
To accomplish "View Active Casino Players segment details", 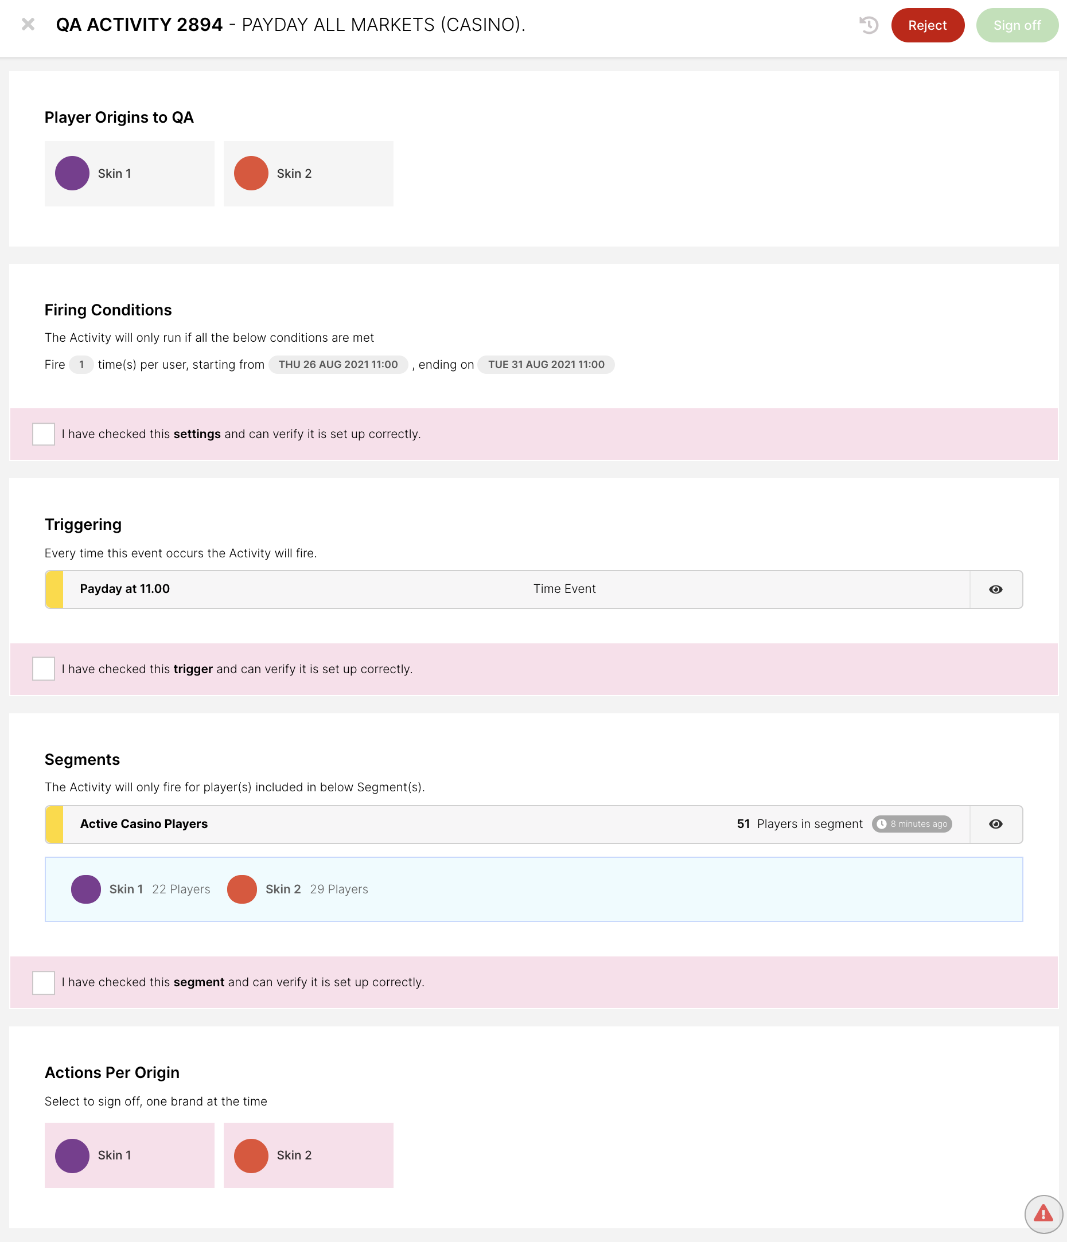I will pyautogui.click(x=995, y=824).
